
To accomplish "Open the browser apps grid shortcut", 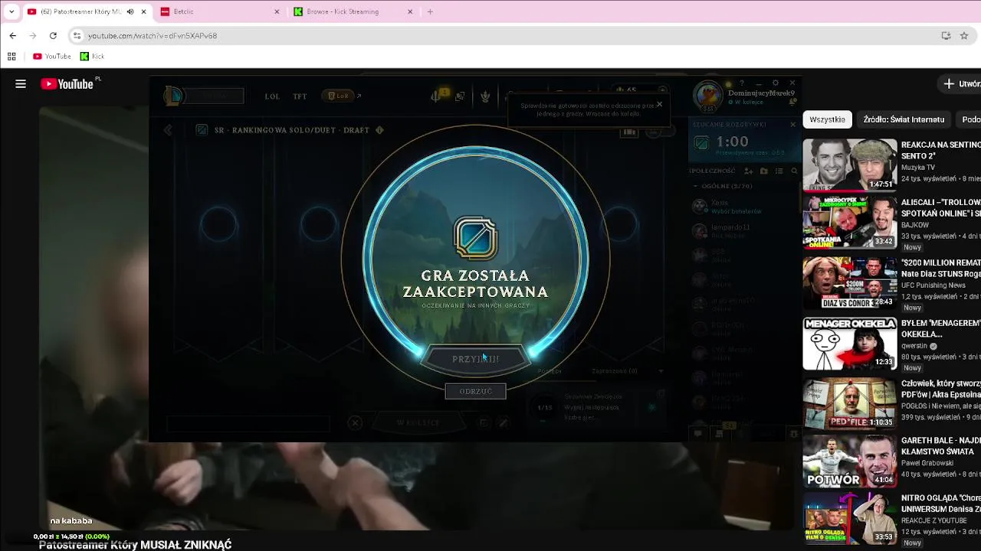I will pyautogui.click(x=11, y=56).
